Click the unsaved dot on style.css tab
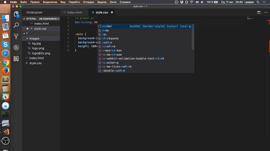 point(112,12)
